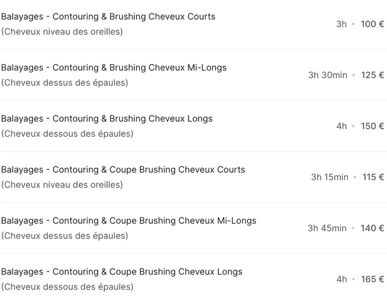Click the 150 € price
Image resolution: width=387 pixels, height=298 pixels.
click(x=373, y=126)
